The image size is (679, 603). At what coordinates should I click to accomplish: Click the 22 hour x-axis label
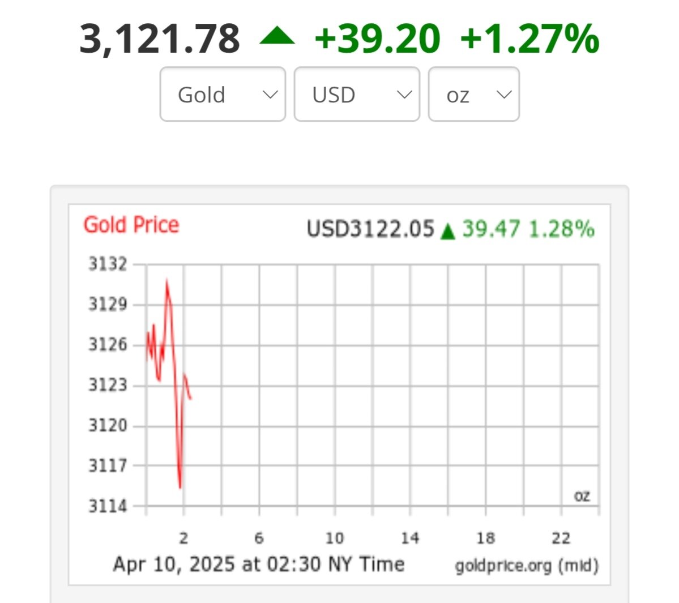click(561, 538)
